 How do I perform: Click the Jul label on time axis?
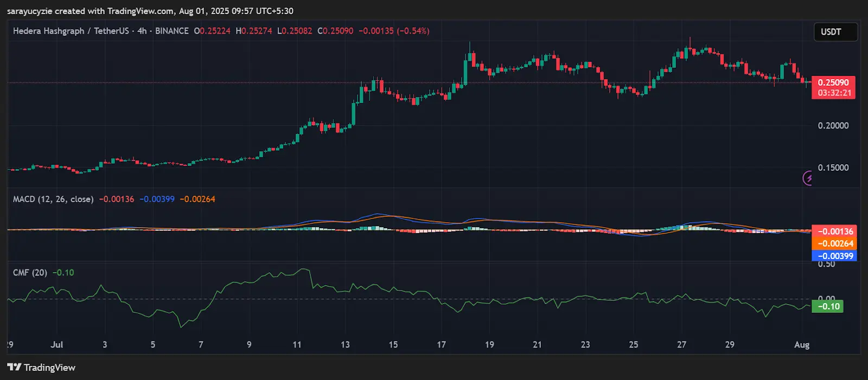point(57,345)
